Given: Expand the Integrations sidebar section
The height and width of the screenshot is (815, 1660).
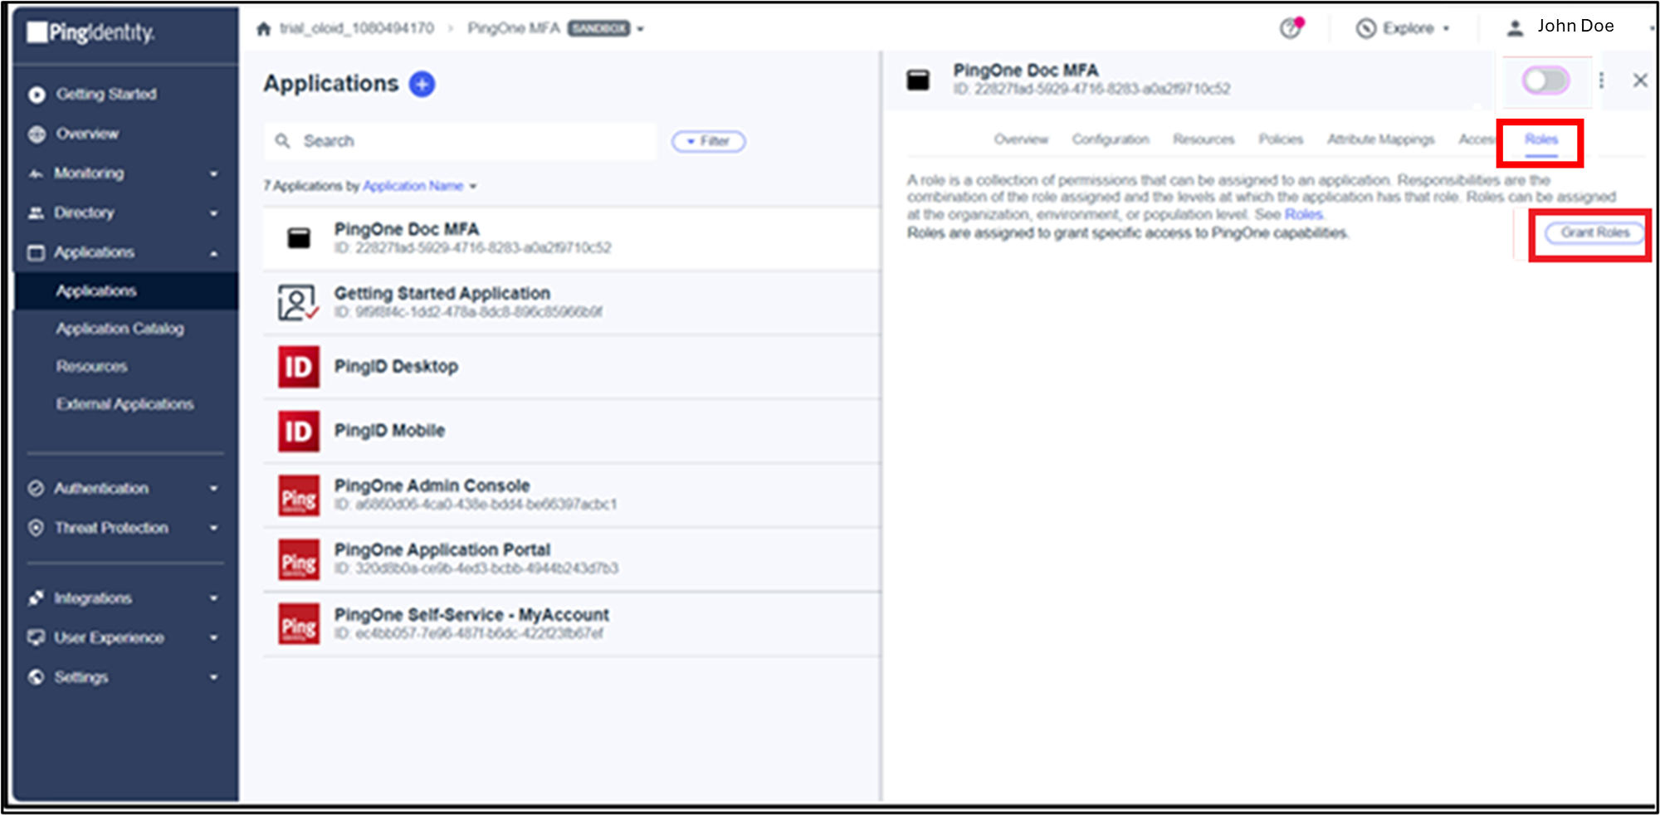Looking at the screenshot, I should point(213,598).
